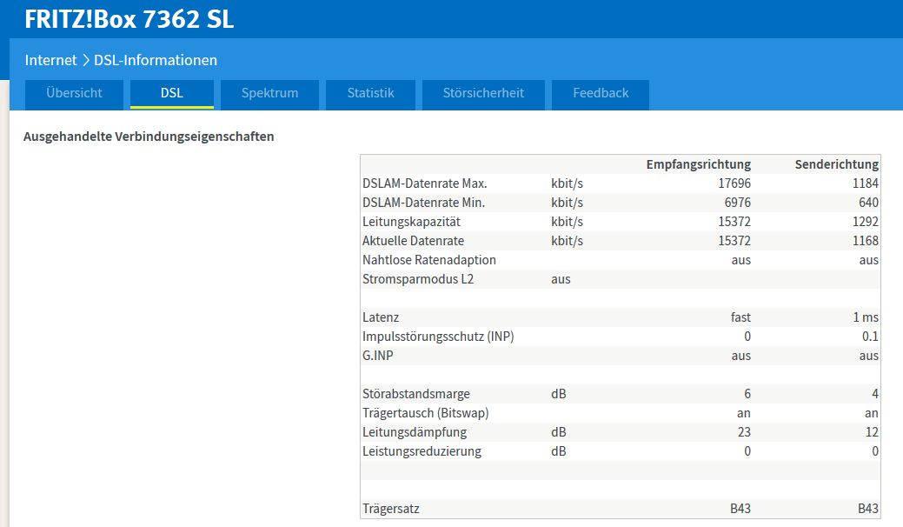Click the dB unit in Störabstandsmarge row
The width and height of the screenshot is (903, 527).
point(558,393)
